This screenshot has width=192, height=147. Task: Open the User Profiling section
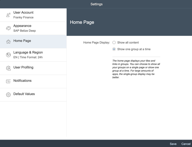pos(33,68)
